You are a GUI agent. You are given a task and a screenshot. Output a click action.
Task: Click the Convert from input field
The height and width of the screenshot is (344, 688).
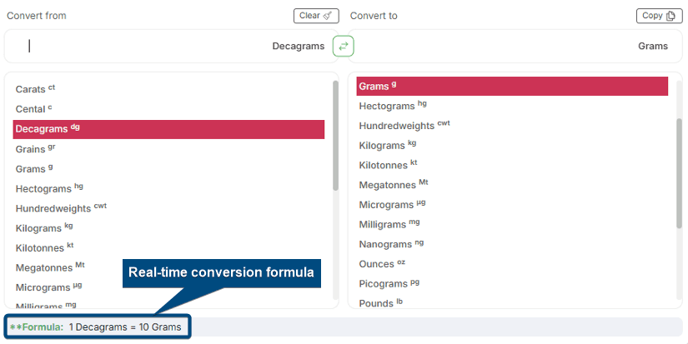[150, 47]
